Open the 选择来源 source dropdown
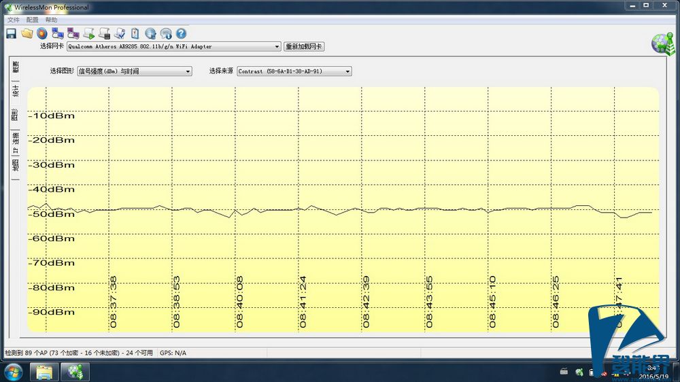 (294, 71)
